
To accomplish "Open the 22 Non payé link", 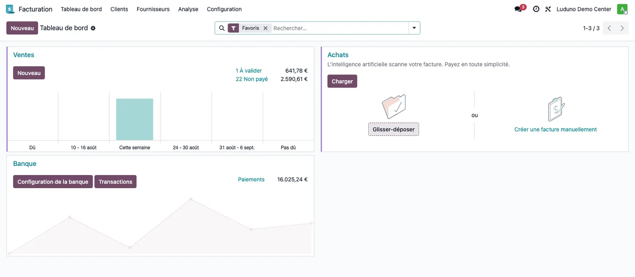I will tap(252, 79).
